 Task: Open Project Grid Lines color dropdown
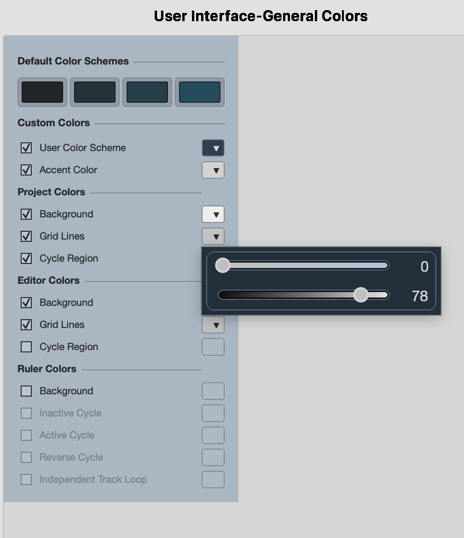click(x=213, y=236)
